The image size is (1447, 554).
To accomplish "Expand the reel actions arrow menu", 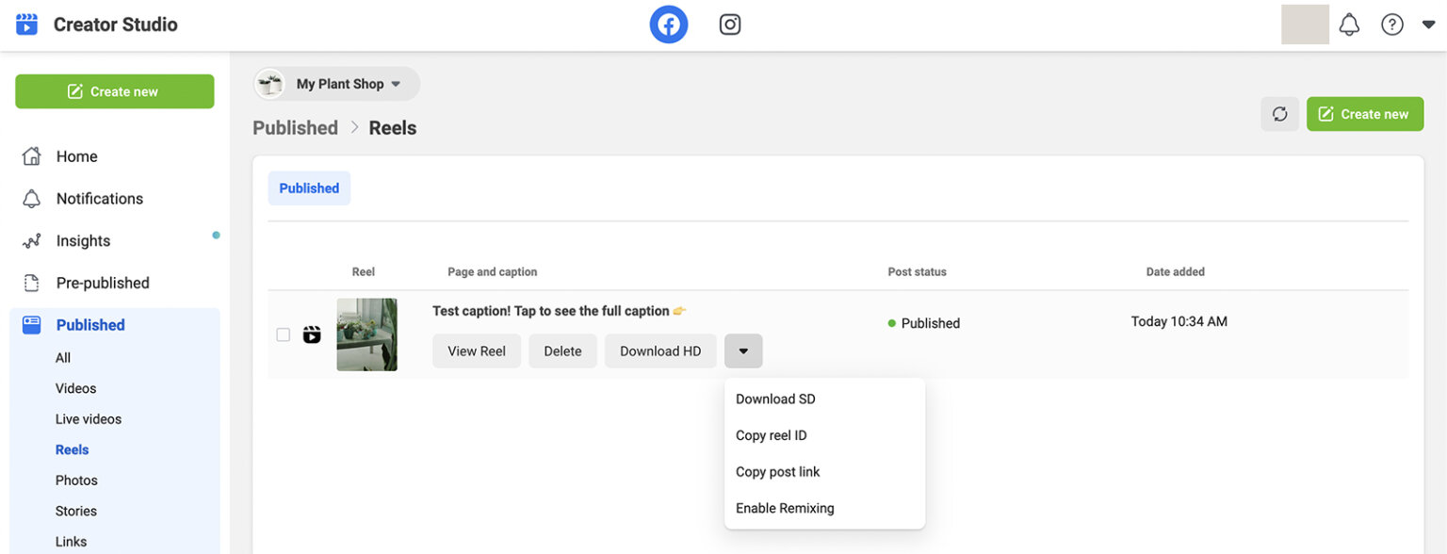I will (743, 350).
